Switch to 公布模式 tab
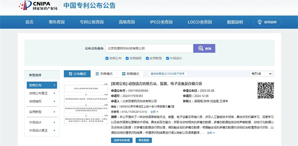Image resolution: width=298 pixels, height=146 pixels. click(77, 74)
